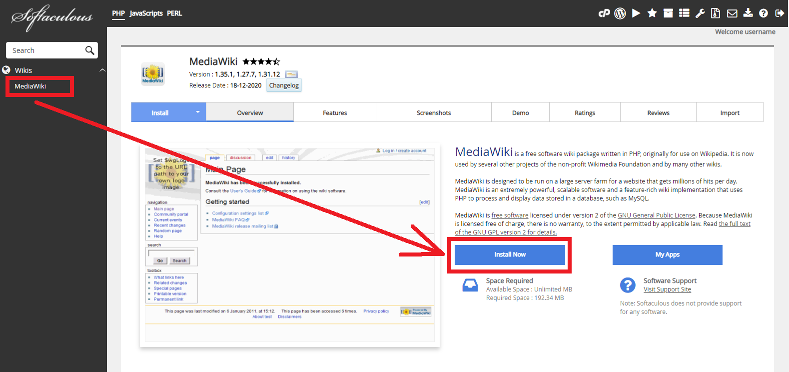
Task: Click the MediaWiki star rating
Action: pos(261,61)
